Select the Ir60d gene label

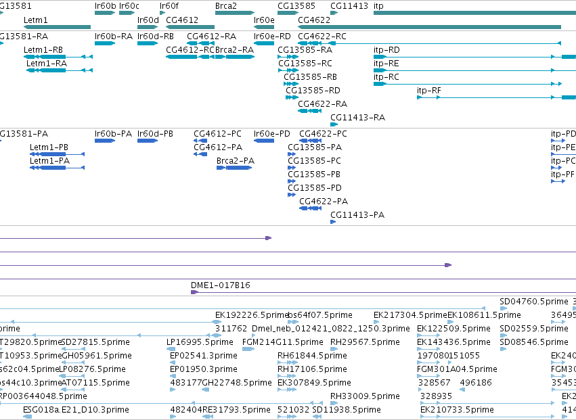point(148,20)
